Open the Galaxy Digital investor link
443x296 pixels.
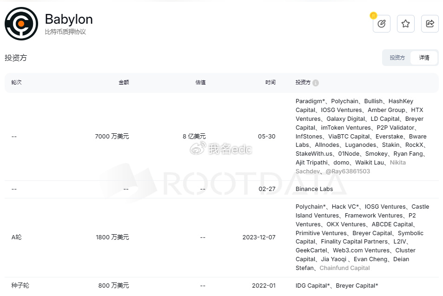point(345,118)
